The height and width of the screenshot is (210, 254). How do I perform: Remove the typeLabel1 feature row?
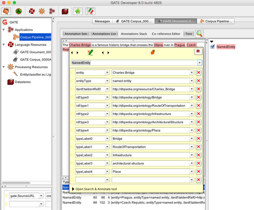point(199,147)
